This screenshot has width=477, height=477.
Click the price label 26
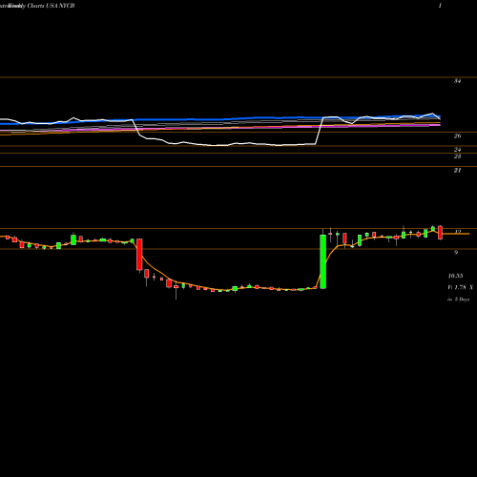pos(457,136)
